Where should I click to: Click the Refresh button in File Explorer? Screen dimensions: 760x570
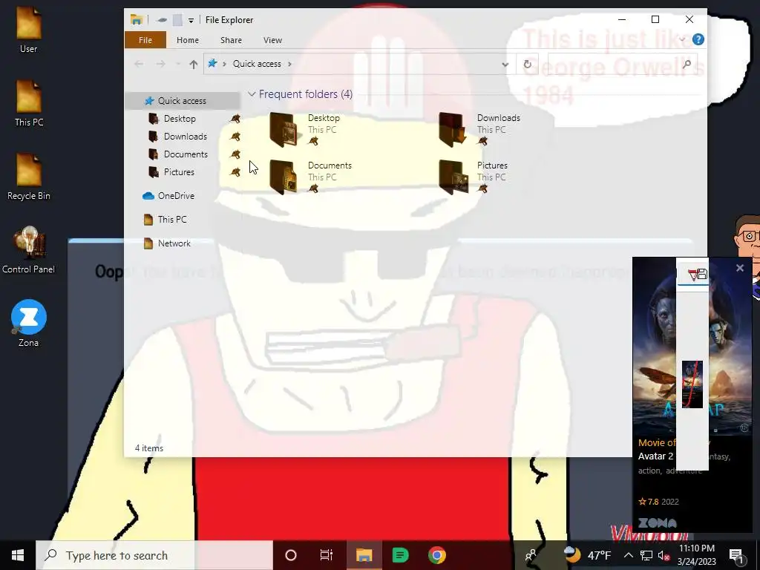pos(528,64)
